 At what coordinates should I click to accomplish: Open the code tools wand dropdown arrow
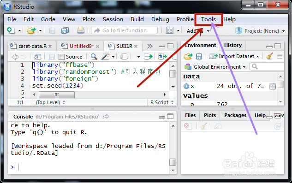pyautogui.click(x=113, y=57)
